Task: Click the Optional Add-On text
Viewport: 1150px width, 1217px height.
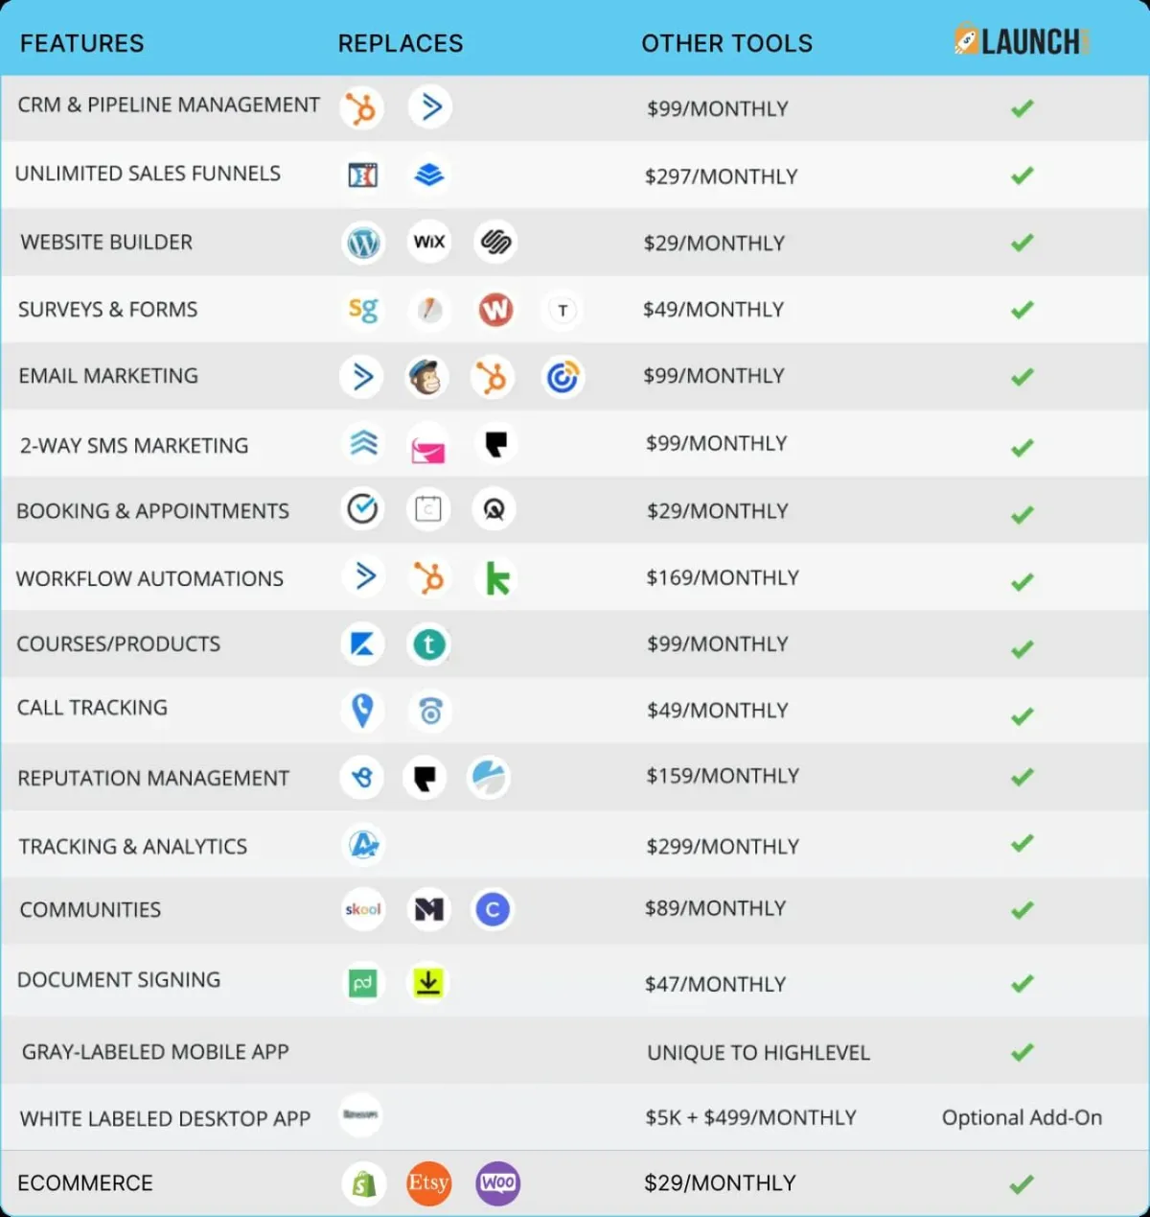Action: (1022, 1117)
